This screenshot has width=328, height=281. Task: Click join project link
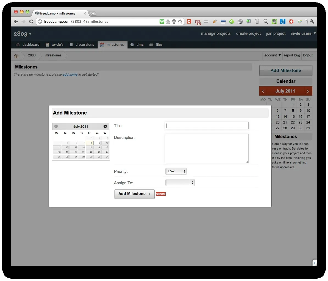[x=276, y=33]
